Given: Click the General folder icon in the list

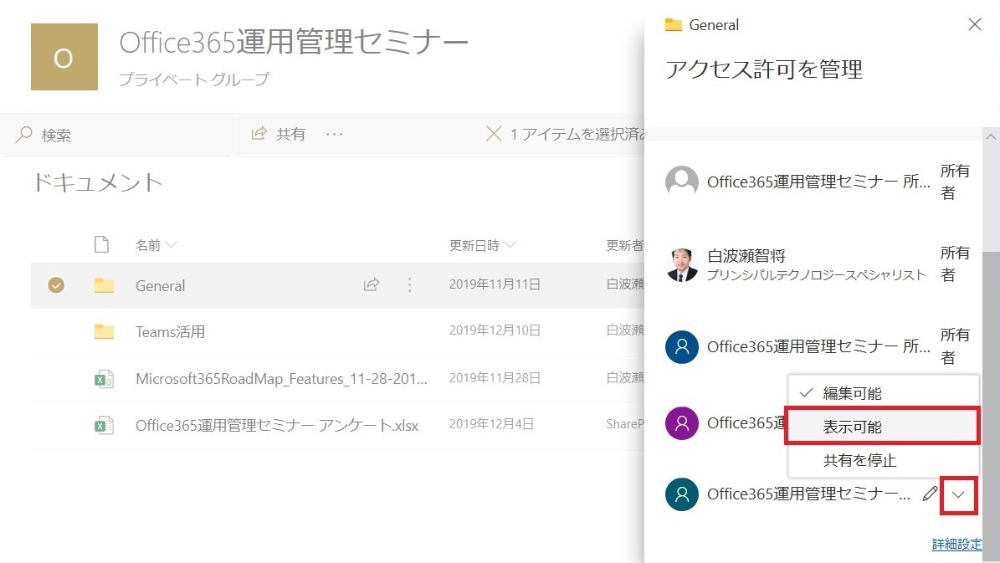Looking at the screenshot, I should click(x=104, y=285).
